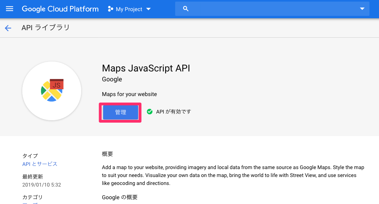The image size is (379, 204).
Task: Click the 最終更新 label
Action: pos(33,177)
